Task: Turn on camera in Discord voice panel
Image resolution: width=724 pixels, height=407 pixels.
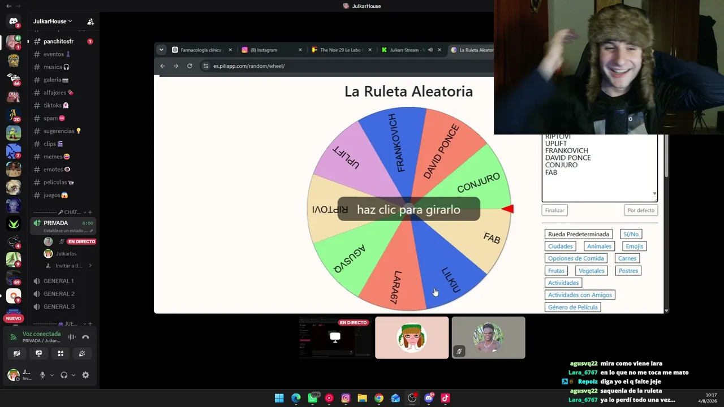Action: (x=17, y=353)
